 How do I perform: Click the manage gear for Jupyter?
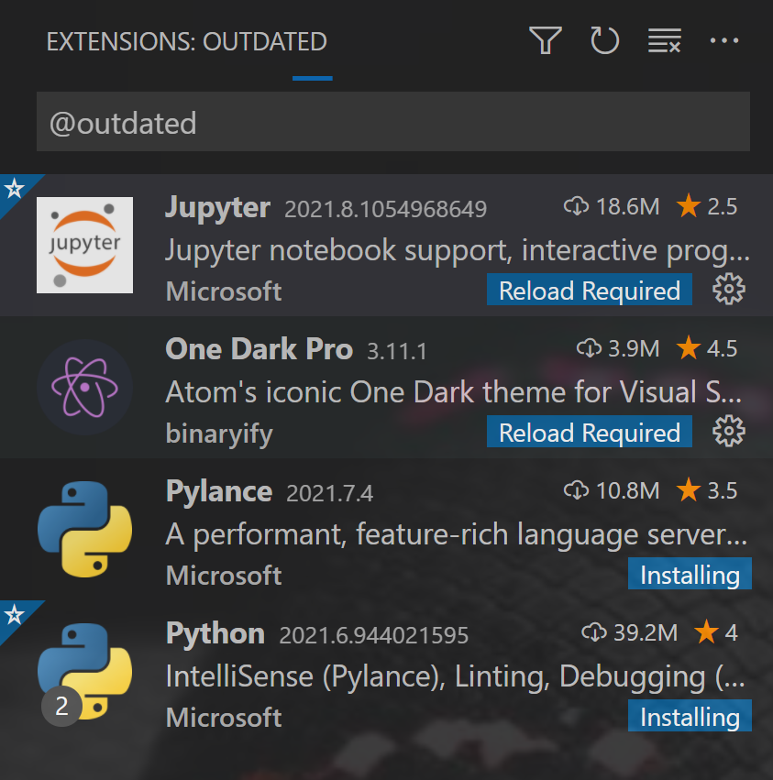click(728, 289)
